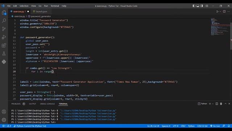
Task: Open the File menu
Action: pyautogui.click(x=9, y=6)
